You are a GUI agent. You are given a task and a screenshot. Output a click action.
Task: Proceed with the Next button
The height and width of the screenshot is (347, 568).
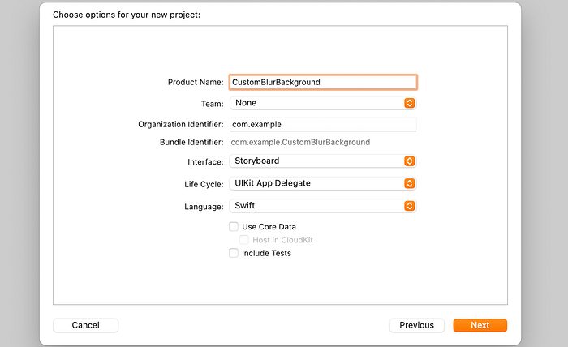480,325
